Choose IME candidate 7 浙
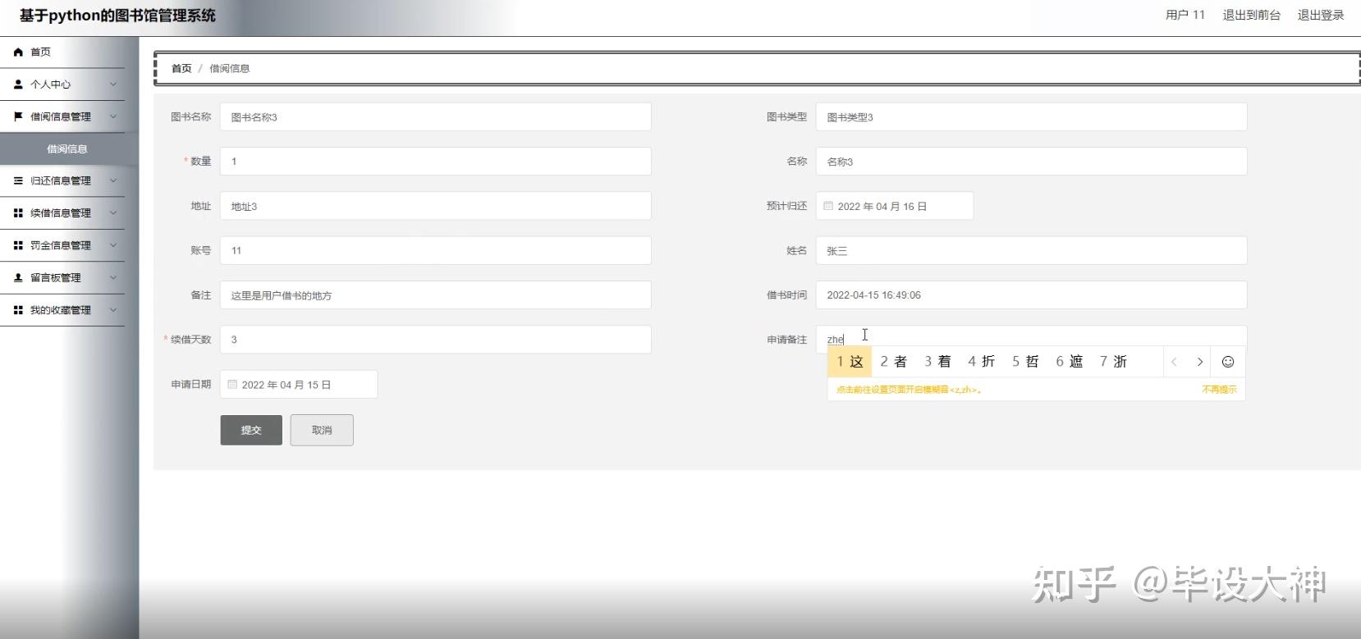The width and height of the screenshot is (1361, 639). coord(1113,362)
